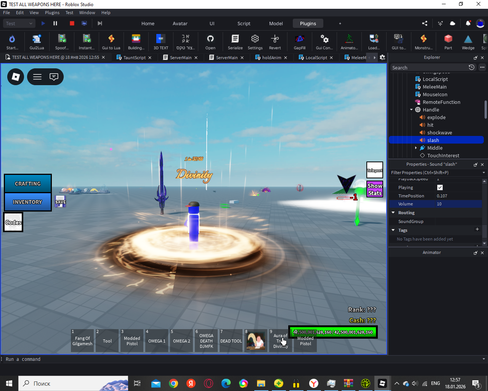Pause the running playtest
488x391 pixels.
55,23
